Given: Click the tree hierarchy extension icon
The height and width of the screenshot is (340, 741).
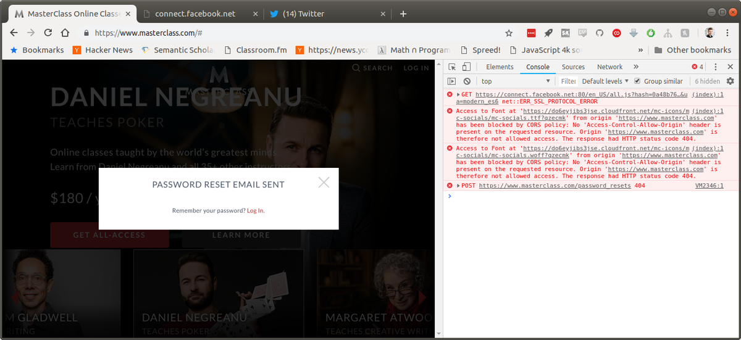Looking at the screenshot, I should [668, 33].
